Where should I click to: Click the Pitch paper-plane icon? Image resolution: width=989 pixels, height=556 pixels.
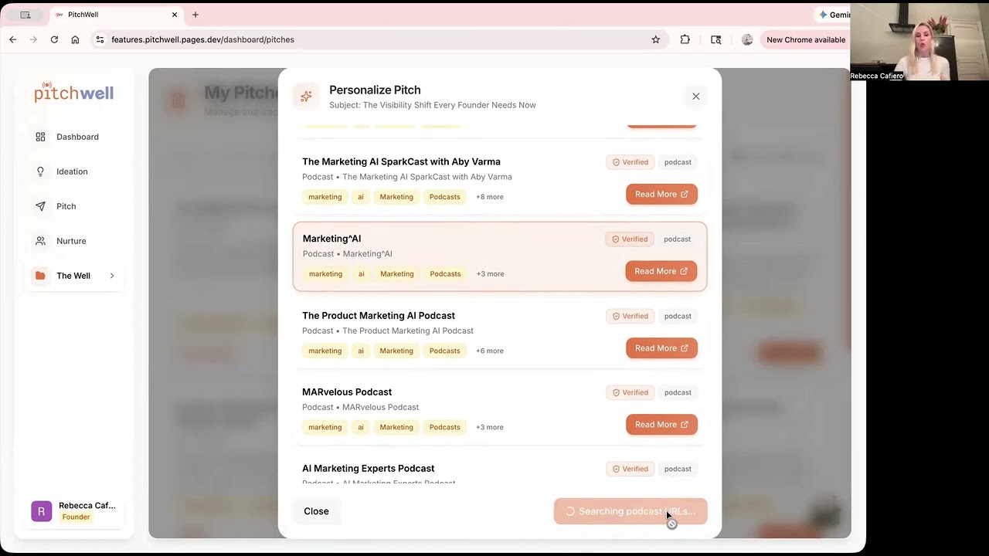click(x=40, y=206)
